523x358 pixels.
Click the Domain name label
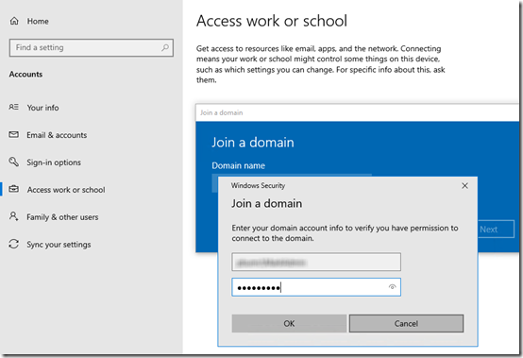[x=238, y=165]
